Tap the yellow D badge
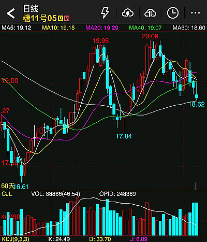This screenshot has height=242, width=207. [61, 18]
